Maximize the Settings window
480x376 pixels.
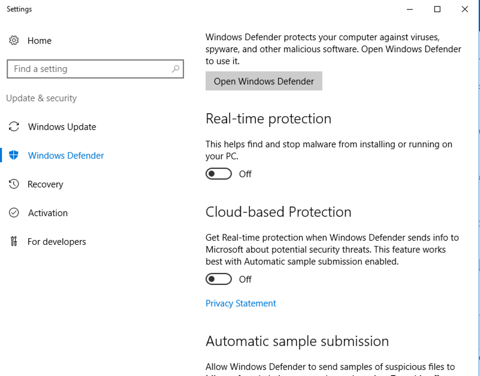pyautogui.click(x=437, y=9)
